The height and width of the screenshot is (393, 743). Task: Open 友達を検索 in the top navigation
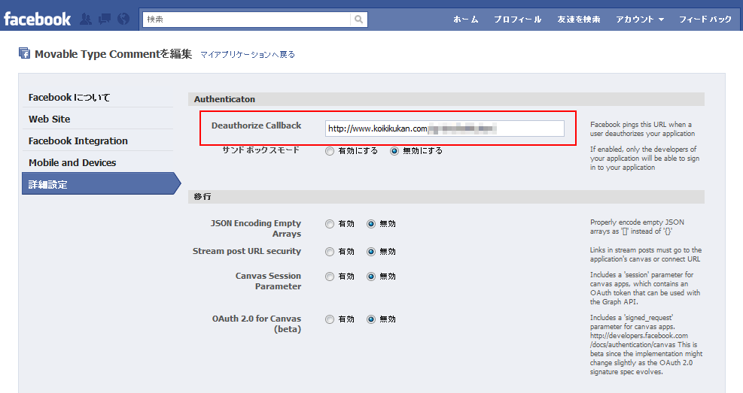click(x=579, y=20)
